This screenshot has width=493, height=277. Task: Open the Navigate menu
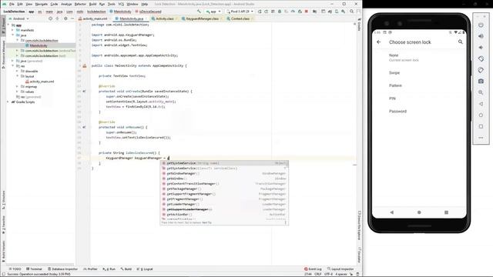coord(41,4)
